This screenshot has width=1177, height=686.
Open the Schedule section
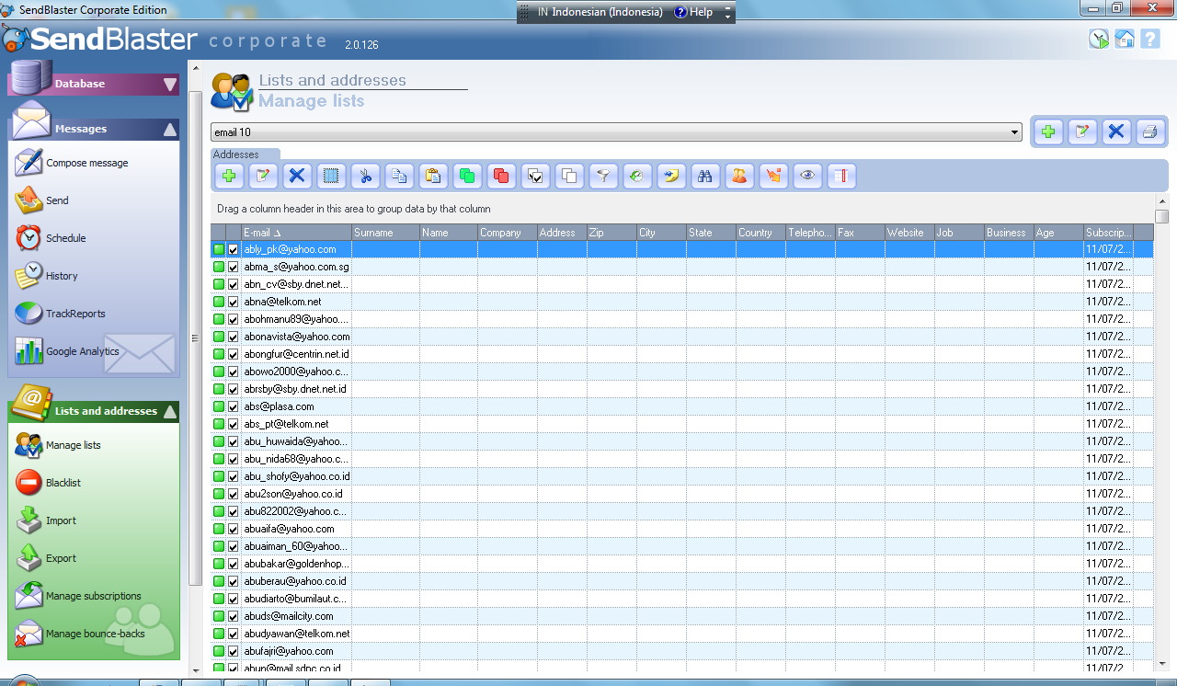pos(51,238)
